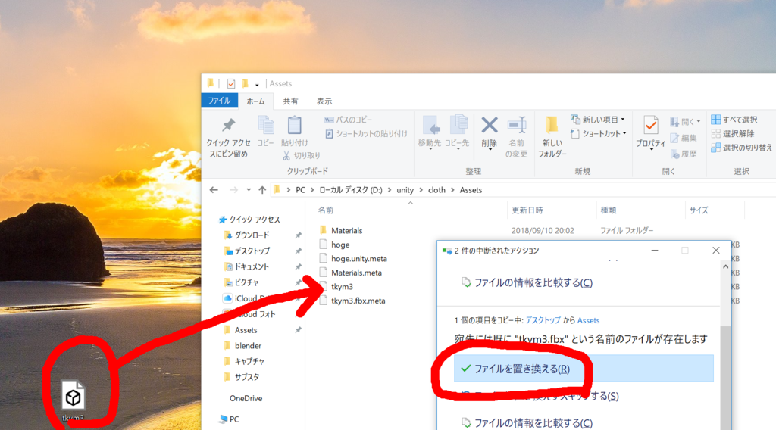776x430 pixels.
Task: Select the Cut scissors command
Action: tap(302, 156)
